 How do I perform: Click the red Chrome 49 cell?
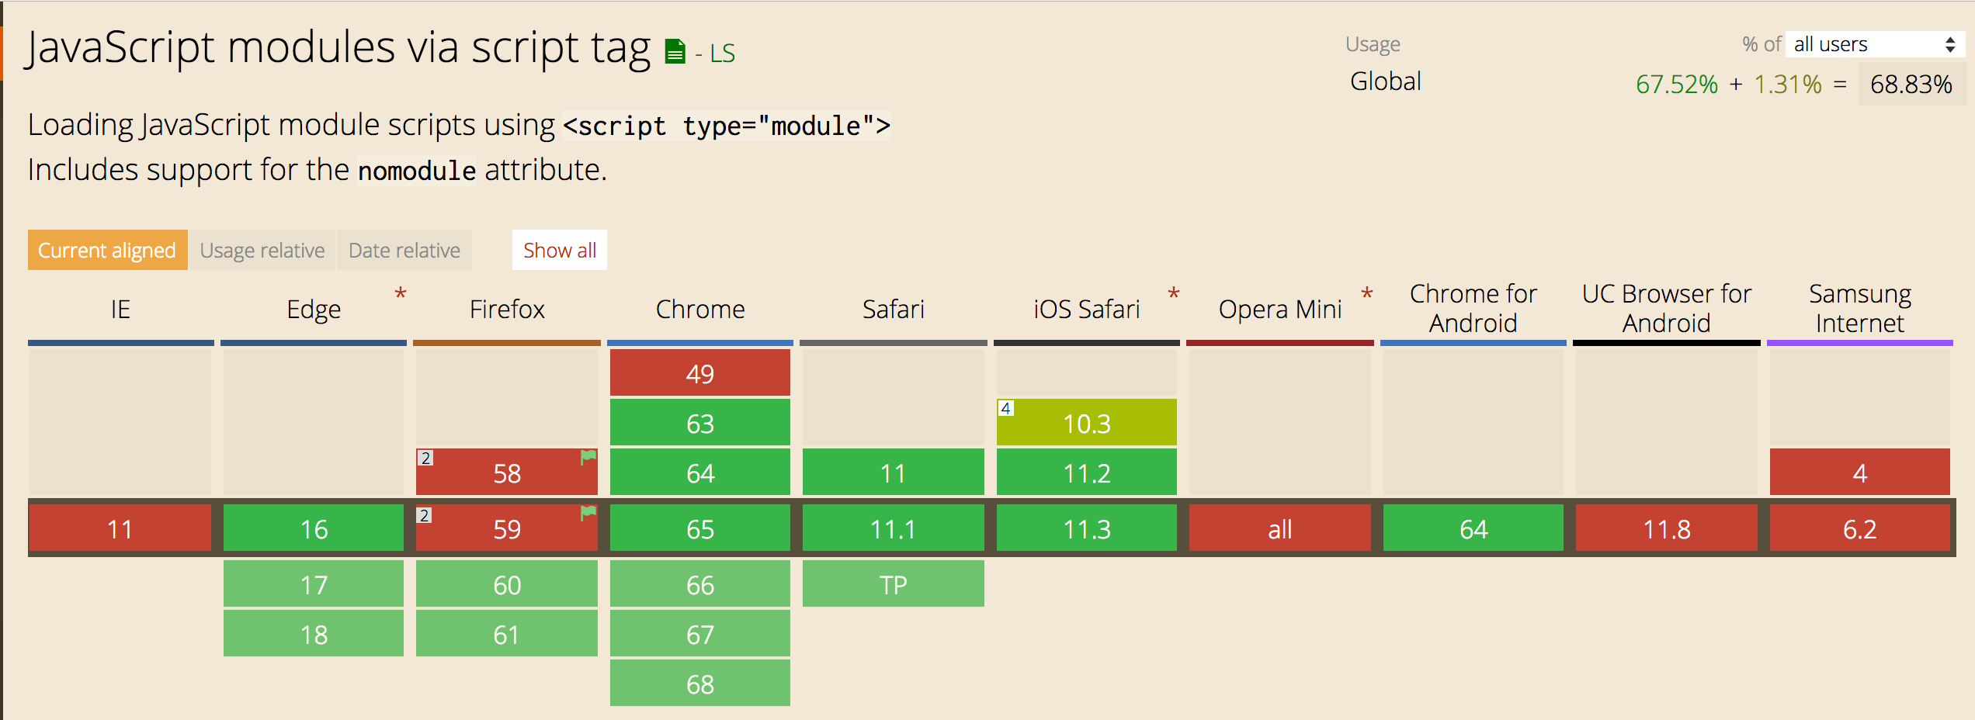699,373
